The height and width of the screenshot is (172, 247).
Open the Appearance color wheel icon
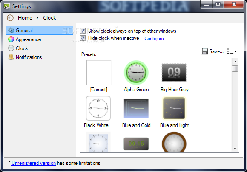11,39
